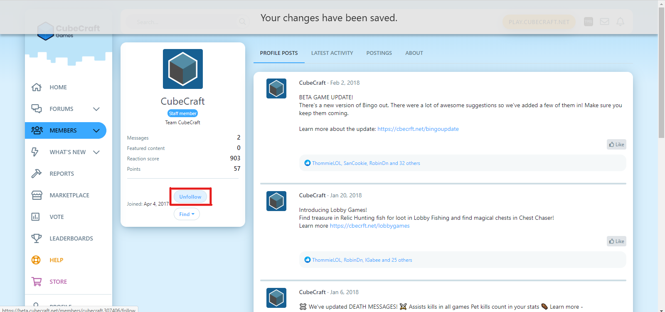Click the Joined: Apr 4, 2017 text

click(x=148, y=204)
